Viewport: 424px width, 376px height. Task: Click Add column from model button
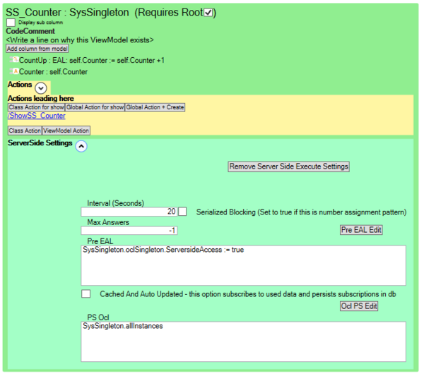coord(37,49)
